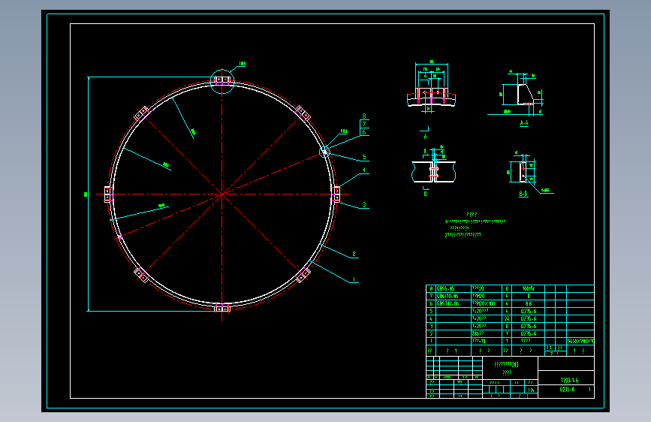Select part balloon number 2
Image resolution: width=651 pixels, height=422 pixels.
click(354, 254)
